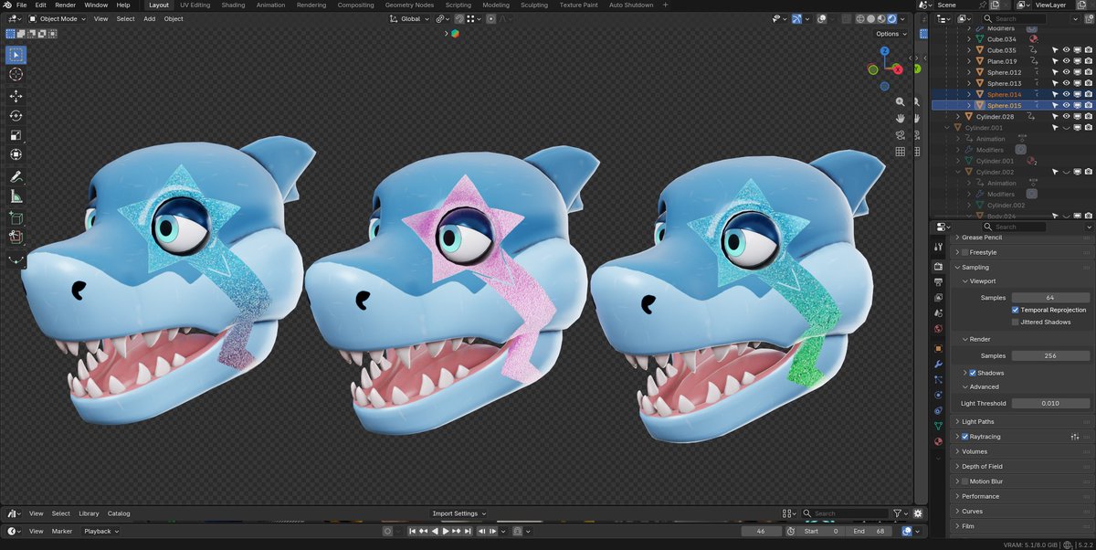
Task: Click the Light Threshold 0.010 field
Action: [x=1050, y=403]
